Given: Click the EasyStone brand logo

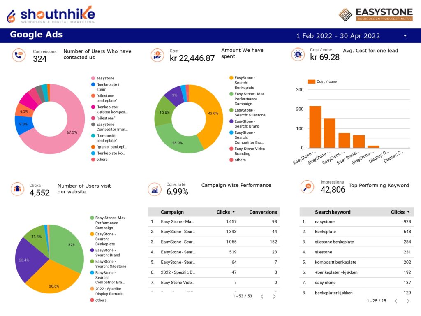Looking at the screenshot, I should point(375,14).
